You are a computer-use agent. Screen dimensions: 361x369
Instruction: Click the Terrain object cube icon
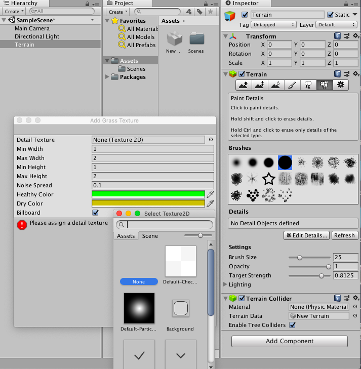tap(230, 16)
